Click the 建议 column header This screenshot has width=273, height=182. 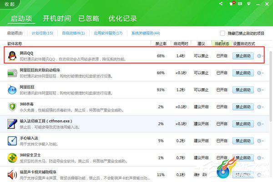tap(201, 44)
